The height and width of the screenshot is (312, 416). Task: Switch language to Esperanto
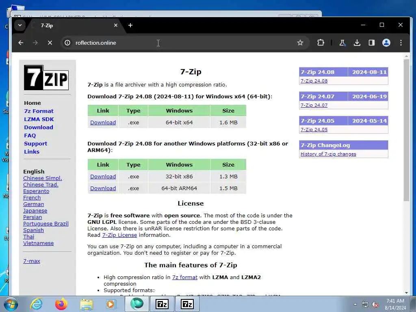pos(36,191)
